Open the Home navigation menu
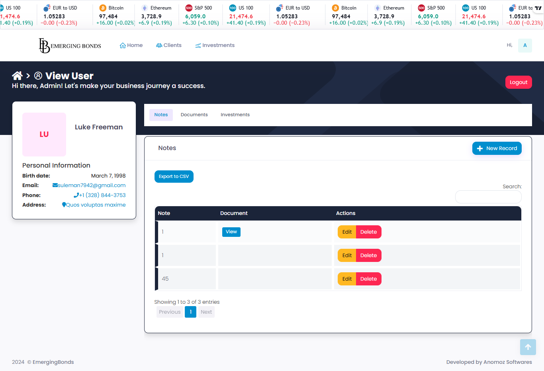 131,45
